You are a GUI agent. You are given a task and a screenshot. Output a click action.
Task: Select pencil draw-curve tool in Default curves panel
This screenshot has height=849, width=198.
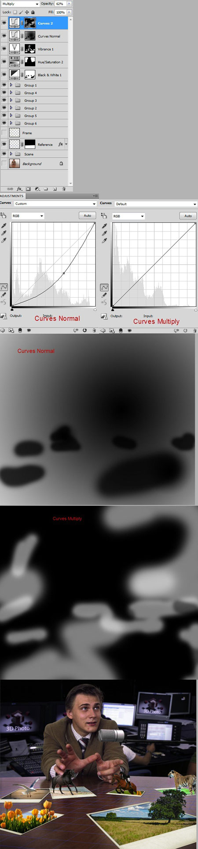point(104,295)
